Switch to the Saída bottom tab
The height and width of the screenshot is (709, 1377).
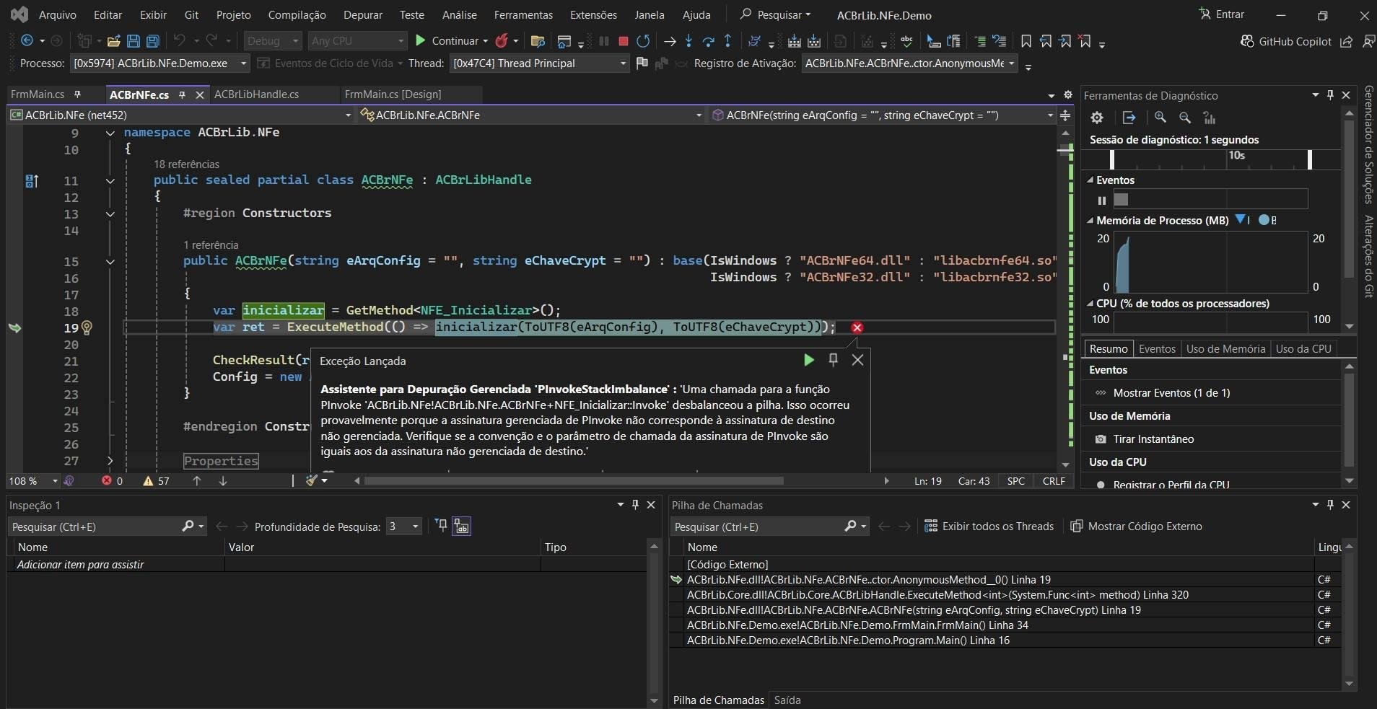(787, 700)
